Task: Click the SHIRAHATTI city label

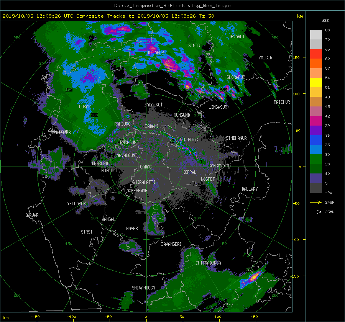Action: [x=144, y=182]
